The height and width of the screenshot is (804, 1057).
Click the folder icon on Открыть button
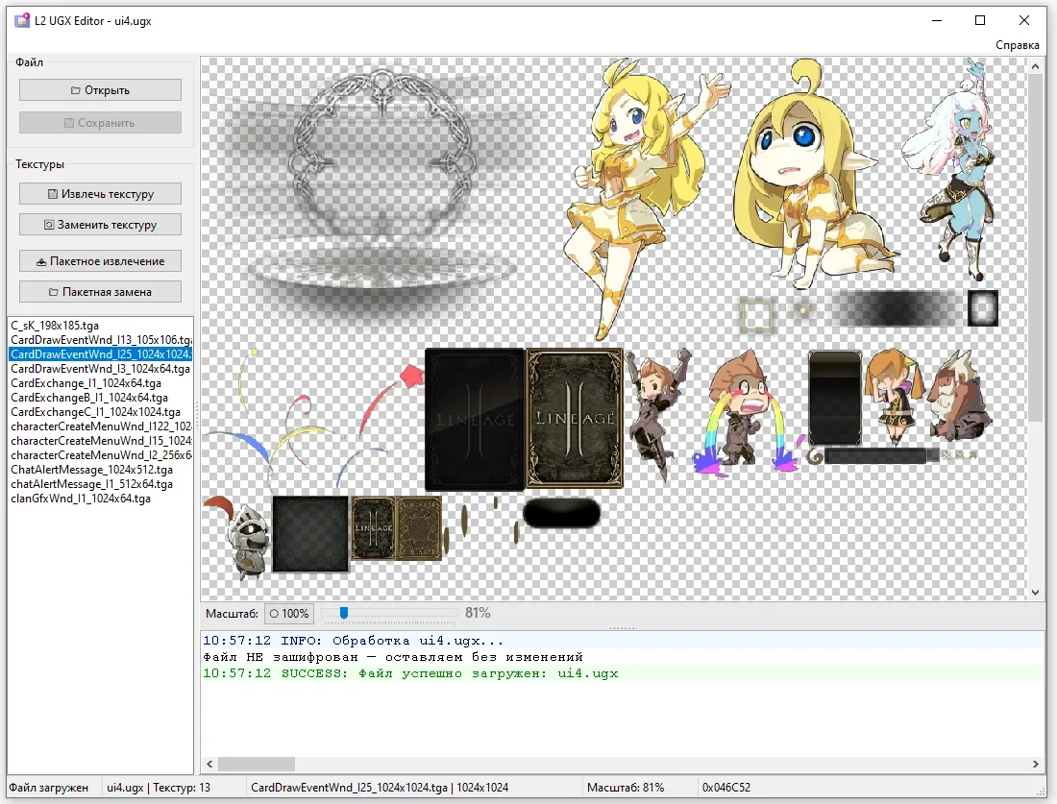(76, 90)
